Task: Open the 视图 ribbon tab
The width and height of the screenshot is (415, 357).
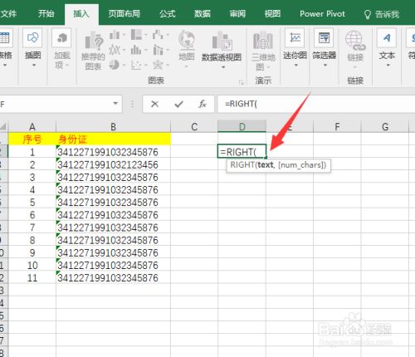Action: (x=272, y=13)
